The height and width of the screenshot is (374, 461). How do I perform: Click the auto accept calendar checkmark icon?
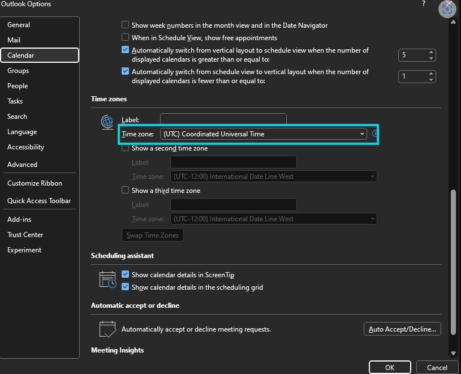107,329
